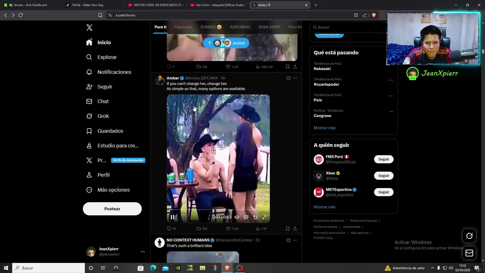Open Grok icon on NO CONTEXT HUMANS post
Screen dimensions: 485x273
tap(288, 240)
